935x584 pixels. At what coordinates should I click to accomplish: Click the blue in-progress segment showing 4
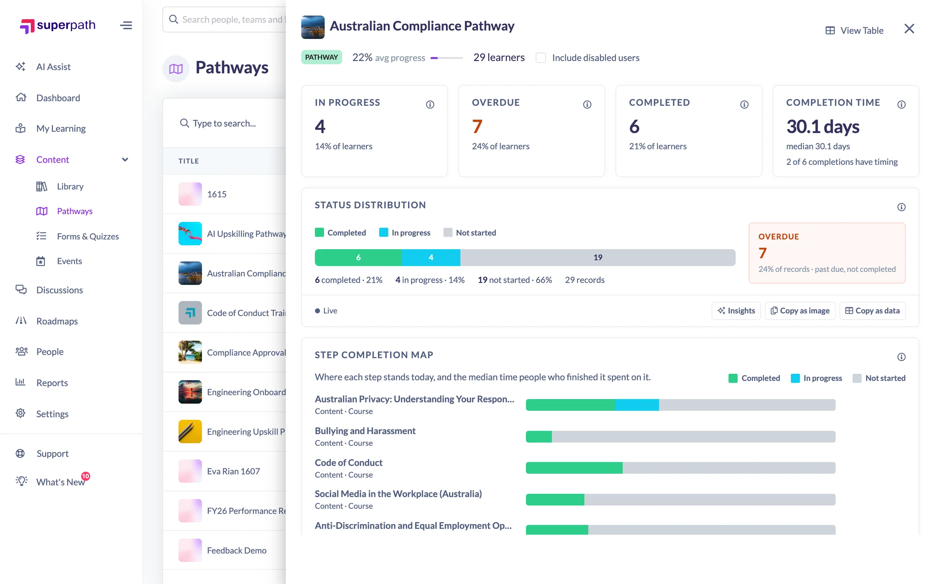click(431, 257)
